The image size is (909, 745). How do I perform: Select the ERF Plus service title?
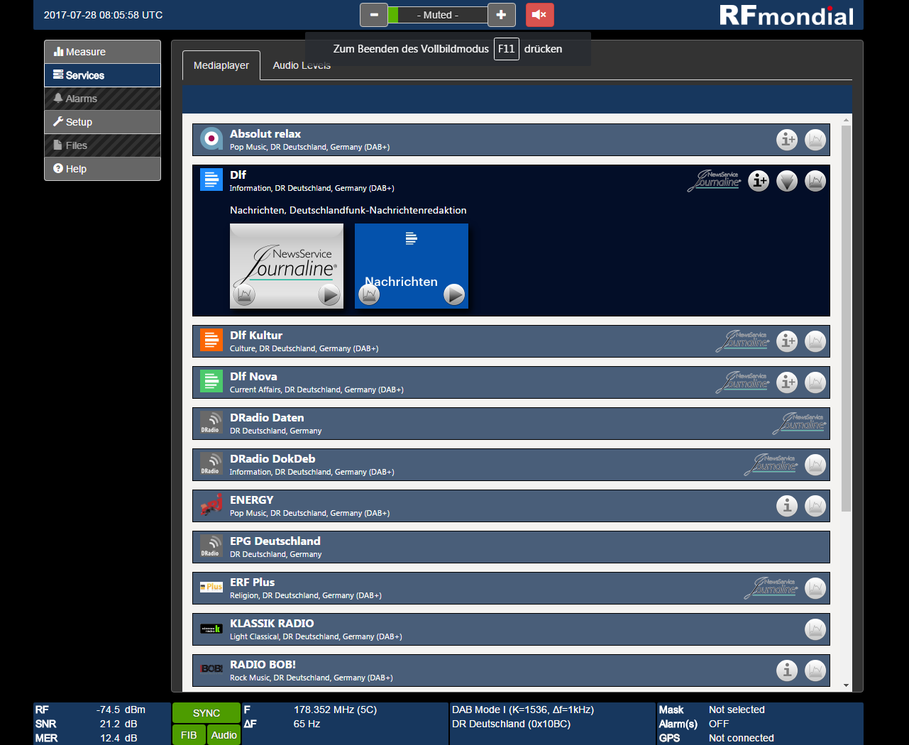(252, 582)
